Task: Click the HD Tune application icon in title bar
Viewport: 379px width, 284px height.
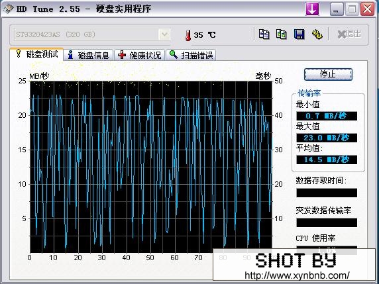Action: point(8,9)
